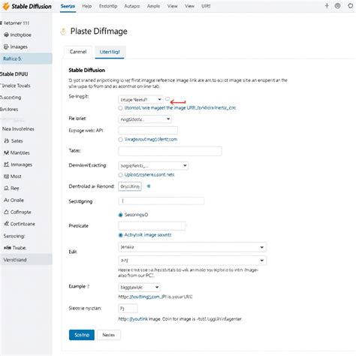Screen dimensions: 356x356
Task: Click the icon beside Plaste Difimage title
Action: tap(63, 32)
